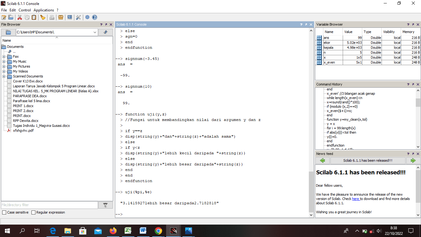The width and height of the screenshot is (421, 237).
Task: Open the Help browser icon
Action: pos(95,17)
